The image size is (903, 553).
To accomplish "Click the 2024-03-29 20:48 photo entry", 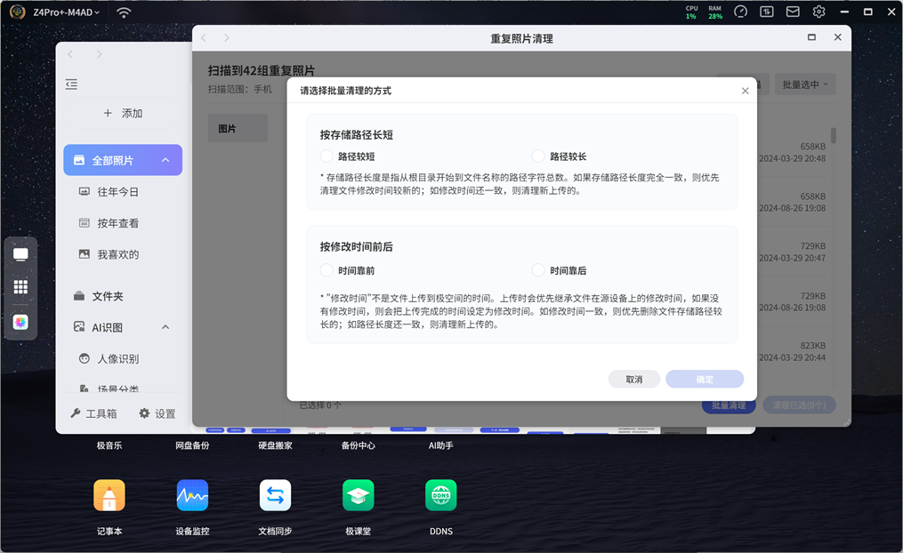I will click(x=793, y=158).
